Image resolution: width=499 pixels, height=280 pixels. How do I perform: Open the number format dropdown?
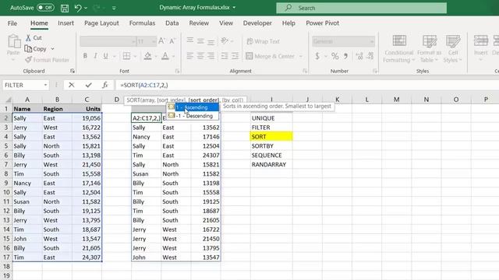(x=371, y=41)
